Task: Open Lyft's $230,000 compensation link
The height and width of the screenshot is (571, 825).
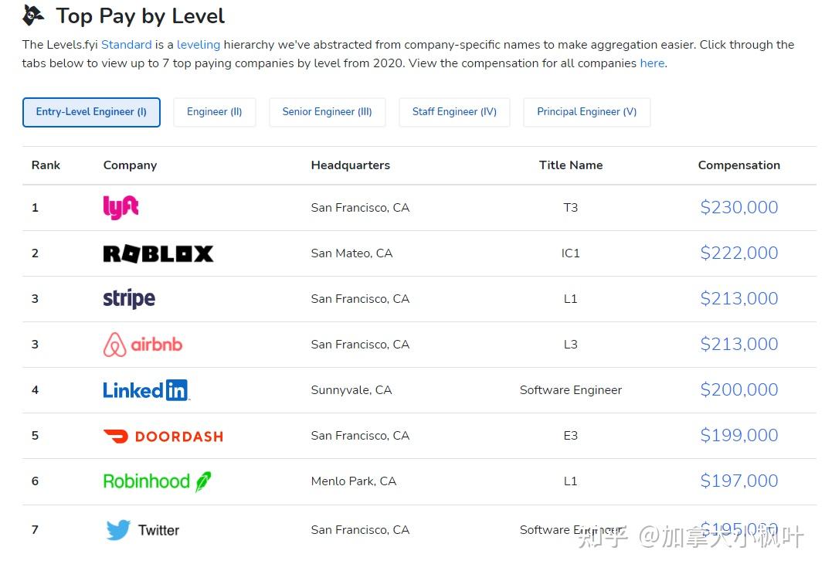Action: (x=738, y=207)
